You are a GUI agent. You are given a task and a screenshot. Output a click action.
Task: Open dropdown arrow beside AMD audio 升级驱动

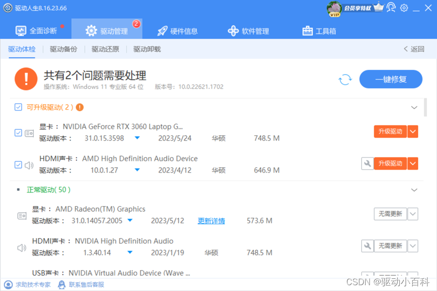413,163
